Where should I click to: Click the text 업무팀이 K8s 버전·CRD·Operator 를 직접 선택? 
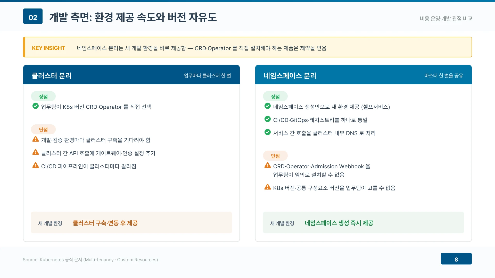click(96, 107)
